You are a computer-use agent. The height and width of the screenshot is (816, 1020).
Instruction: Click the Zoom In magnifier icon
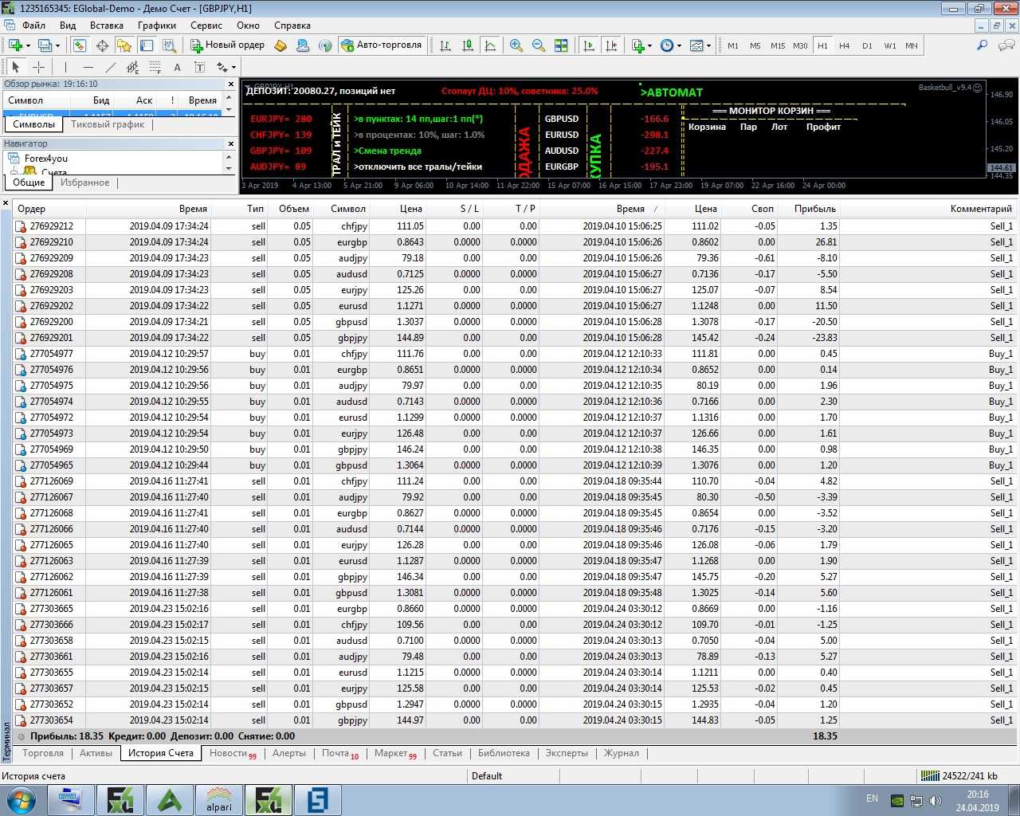(x=516, y=45)
